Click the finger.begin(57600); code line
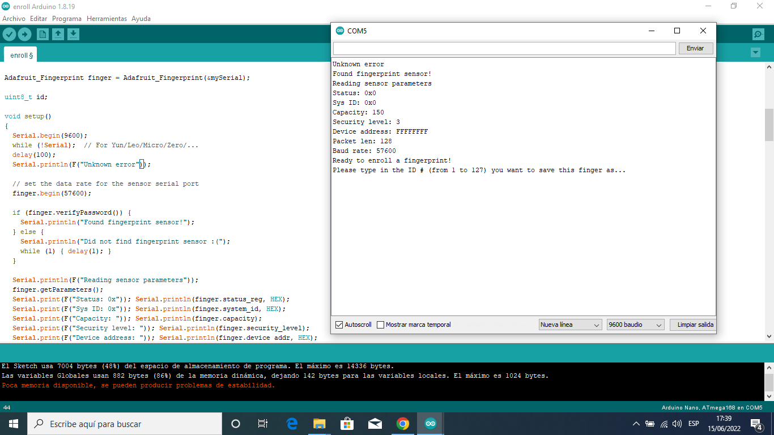The height and width of the screenshot is (435, 774). 52,193
